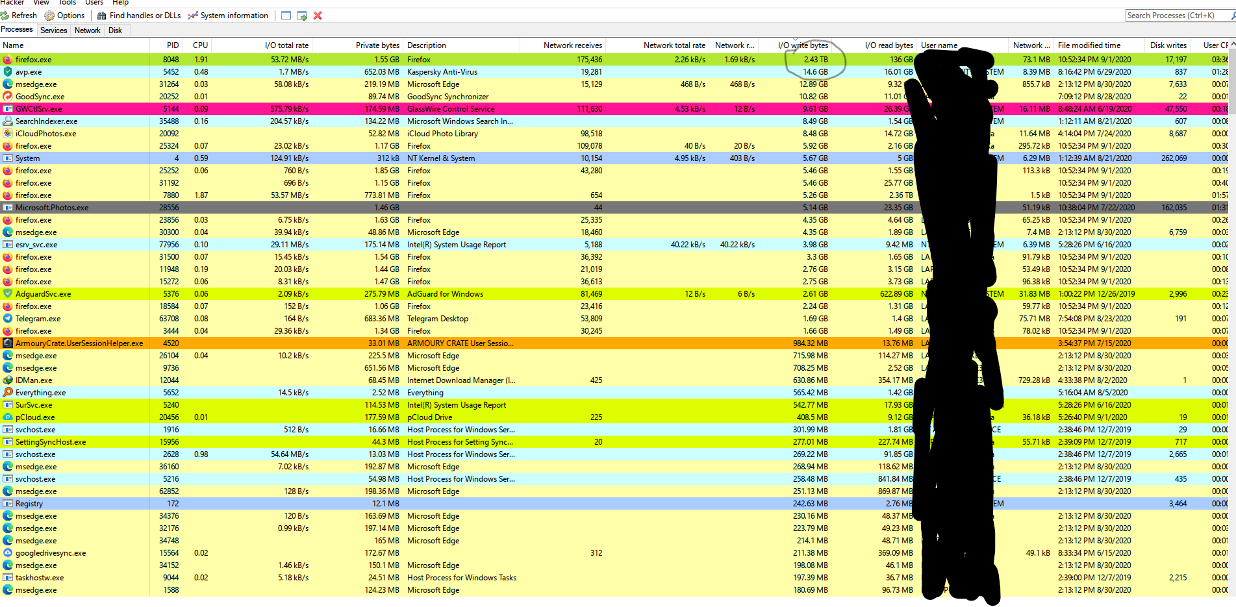
Task: Click the iCloudPhotos.exe process icon
Action: [x=8, y=134]
